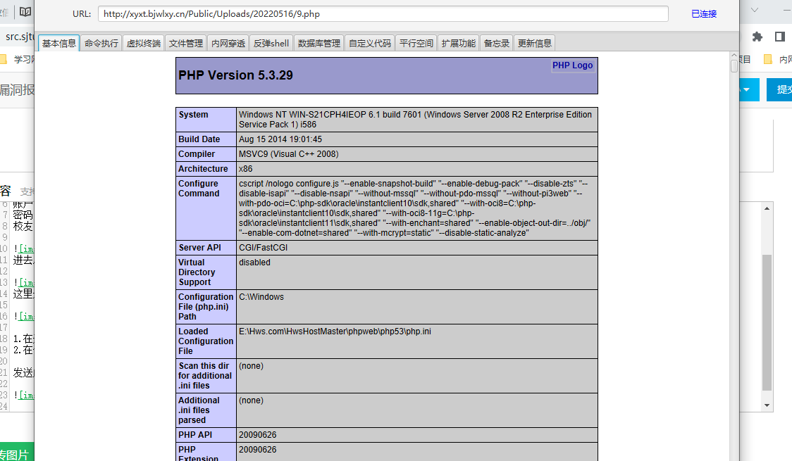Click the loaded php.ini file path value
Screen dimensions: 792x461
tap(335, 331)
